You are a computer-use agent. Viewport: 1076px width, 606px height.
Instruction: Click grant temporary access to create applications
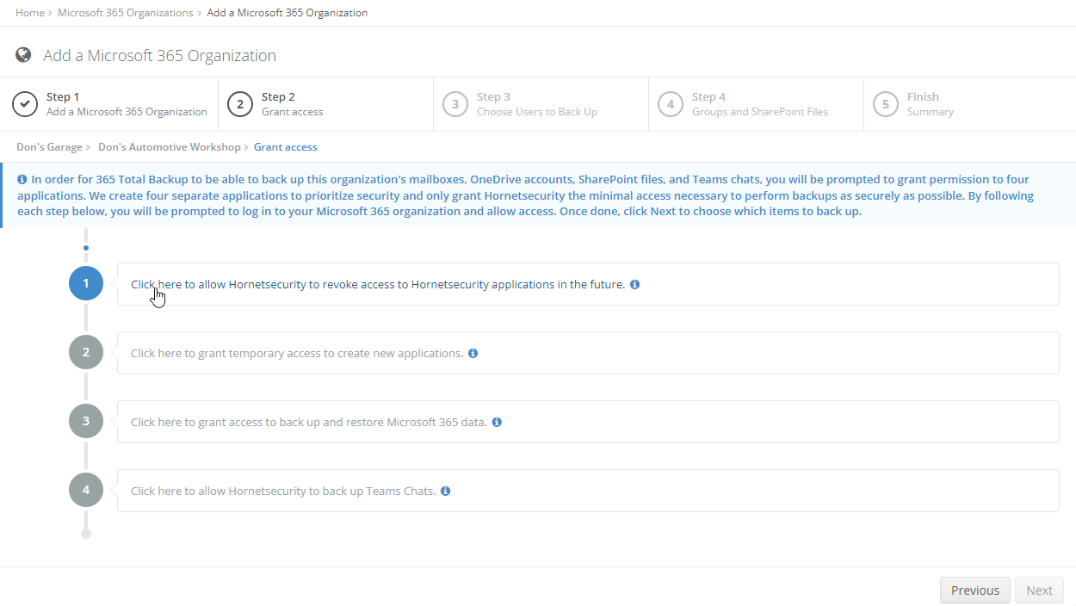[x=297, y=353]
